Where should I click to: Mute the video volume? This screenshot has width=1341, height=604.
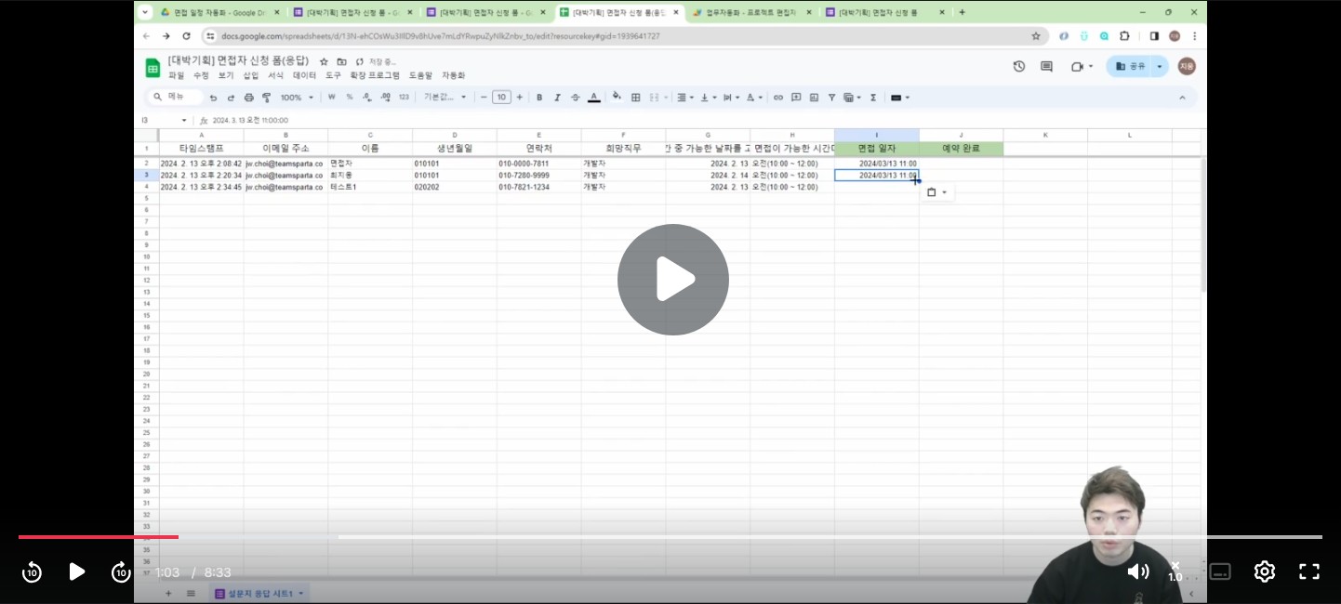pos(1137,571)
